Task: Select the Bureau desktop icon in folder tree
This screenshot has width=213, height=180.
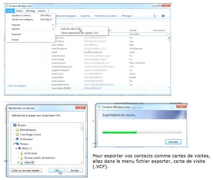Action: [15, 125]
